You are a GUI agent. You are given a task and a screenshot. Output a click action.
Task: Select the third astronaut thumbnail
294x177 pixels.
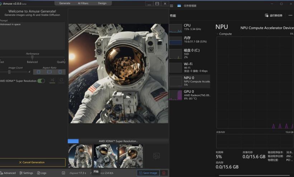(131, 156)
